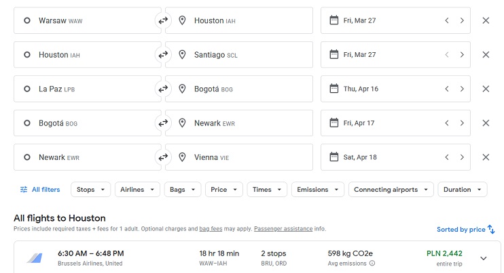Change sorting via Sorted by price
The image size is (504, 273).
[x=465, y=230]
